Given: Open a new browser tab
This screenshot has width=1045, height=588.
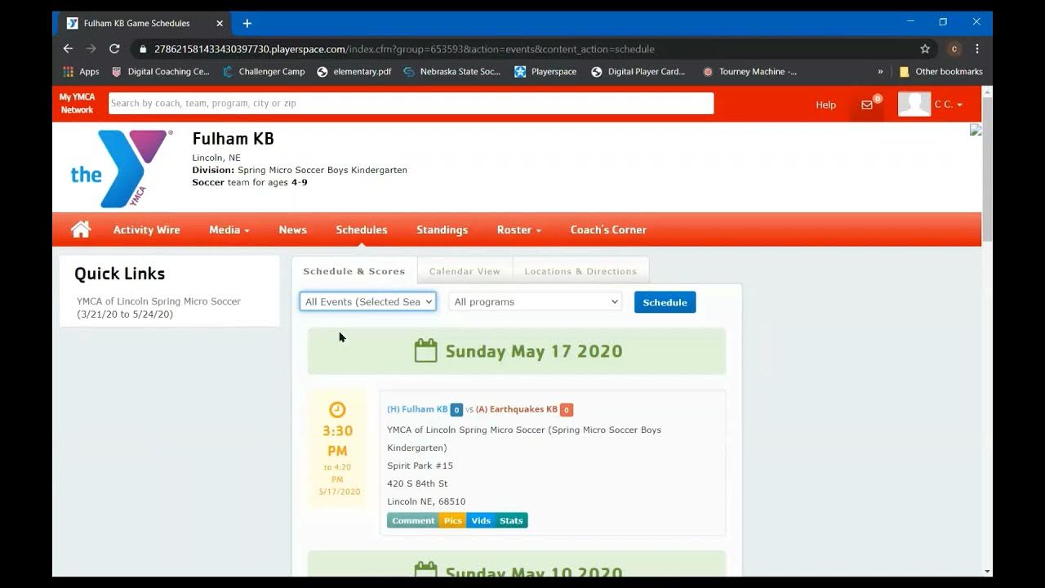Looking at the screenshot, I should point(247,23).
